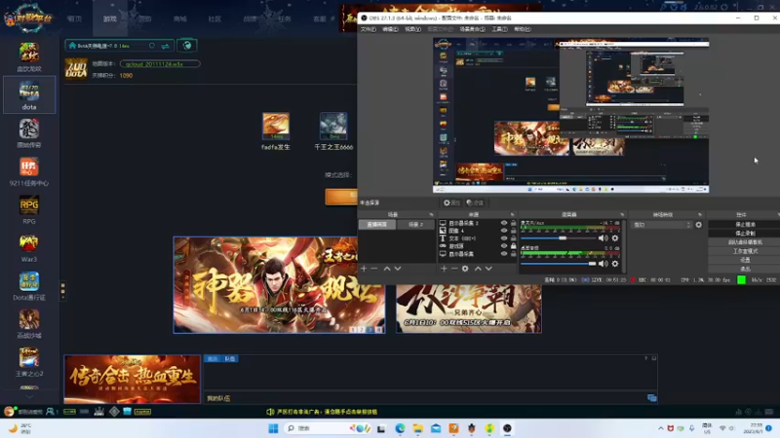The width and height of the screenshot is (780, 438).
Task: Open the OBS Tools menu
Action: pyautogui.click(x=499, y=29)
